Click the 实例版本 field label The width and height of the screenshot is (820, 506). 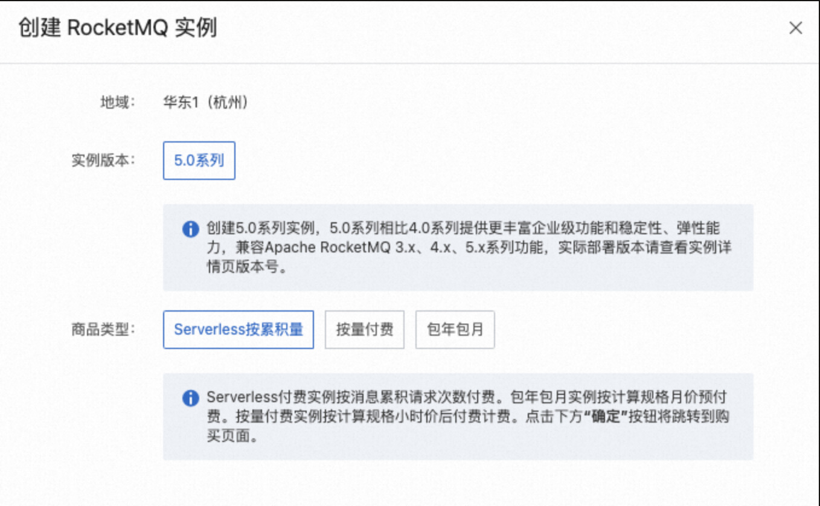click(x=104, y=161)
